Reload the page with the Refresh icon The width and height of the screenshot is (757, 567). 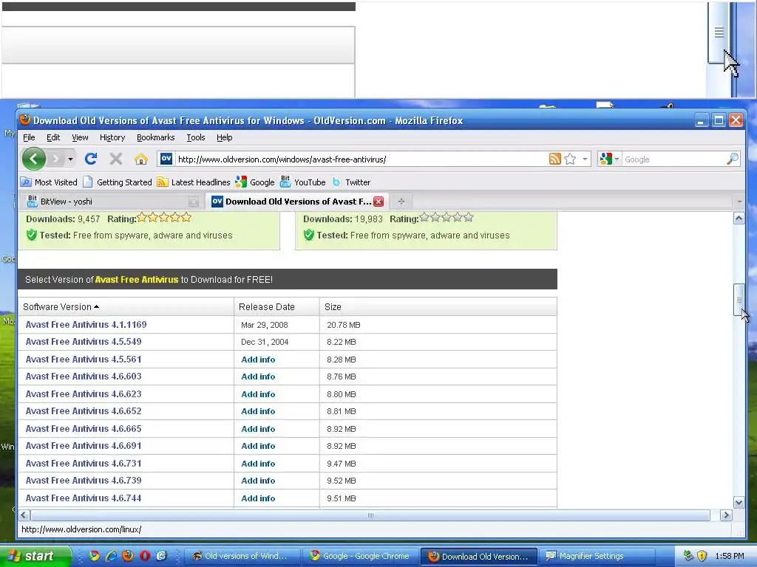pos(91,159)
